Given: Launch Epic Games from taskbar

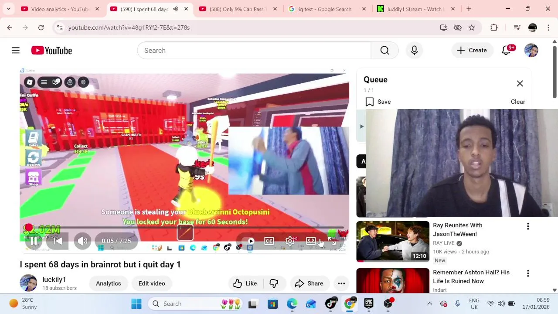Looking at the screenshot, I should click(x=369, y=304).
